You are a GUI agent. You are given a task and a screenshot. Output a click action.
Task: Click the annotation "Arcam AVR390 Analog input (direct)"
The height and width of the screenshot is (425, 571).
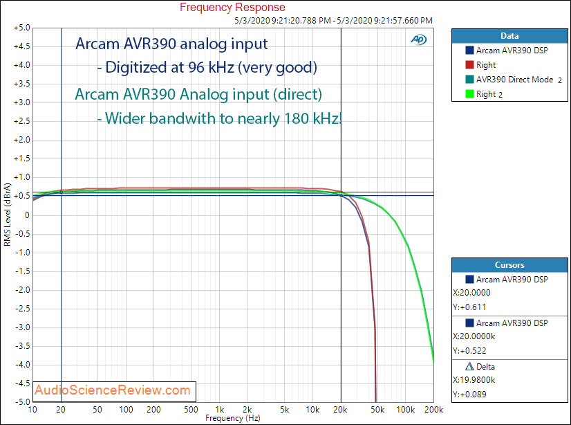coord(198,94)
